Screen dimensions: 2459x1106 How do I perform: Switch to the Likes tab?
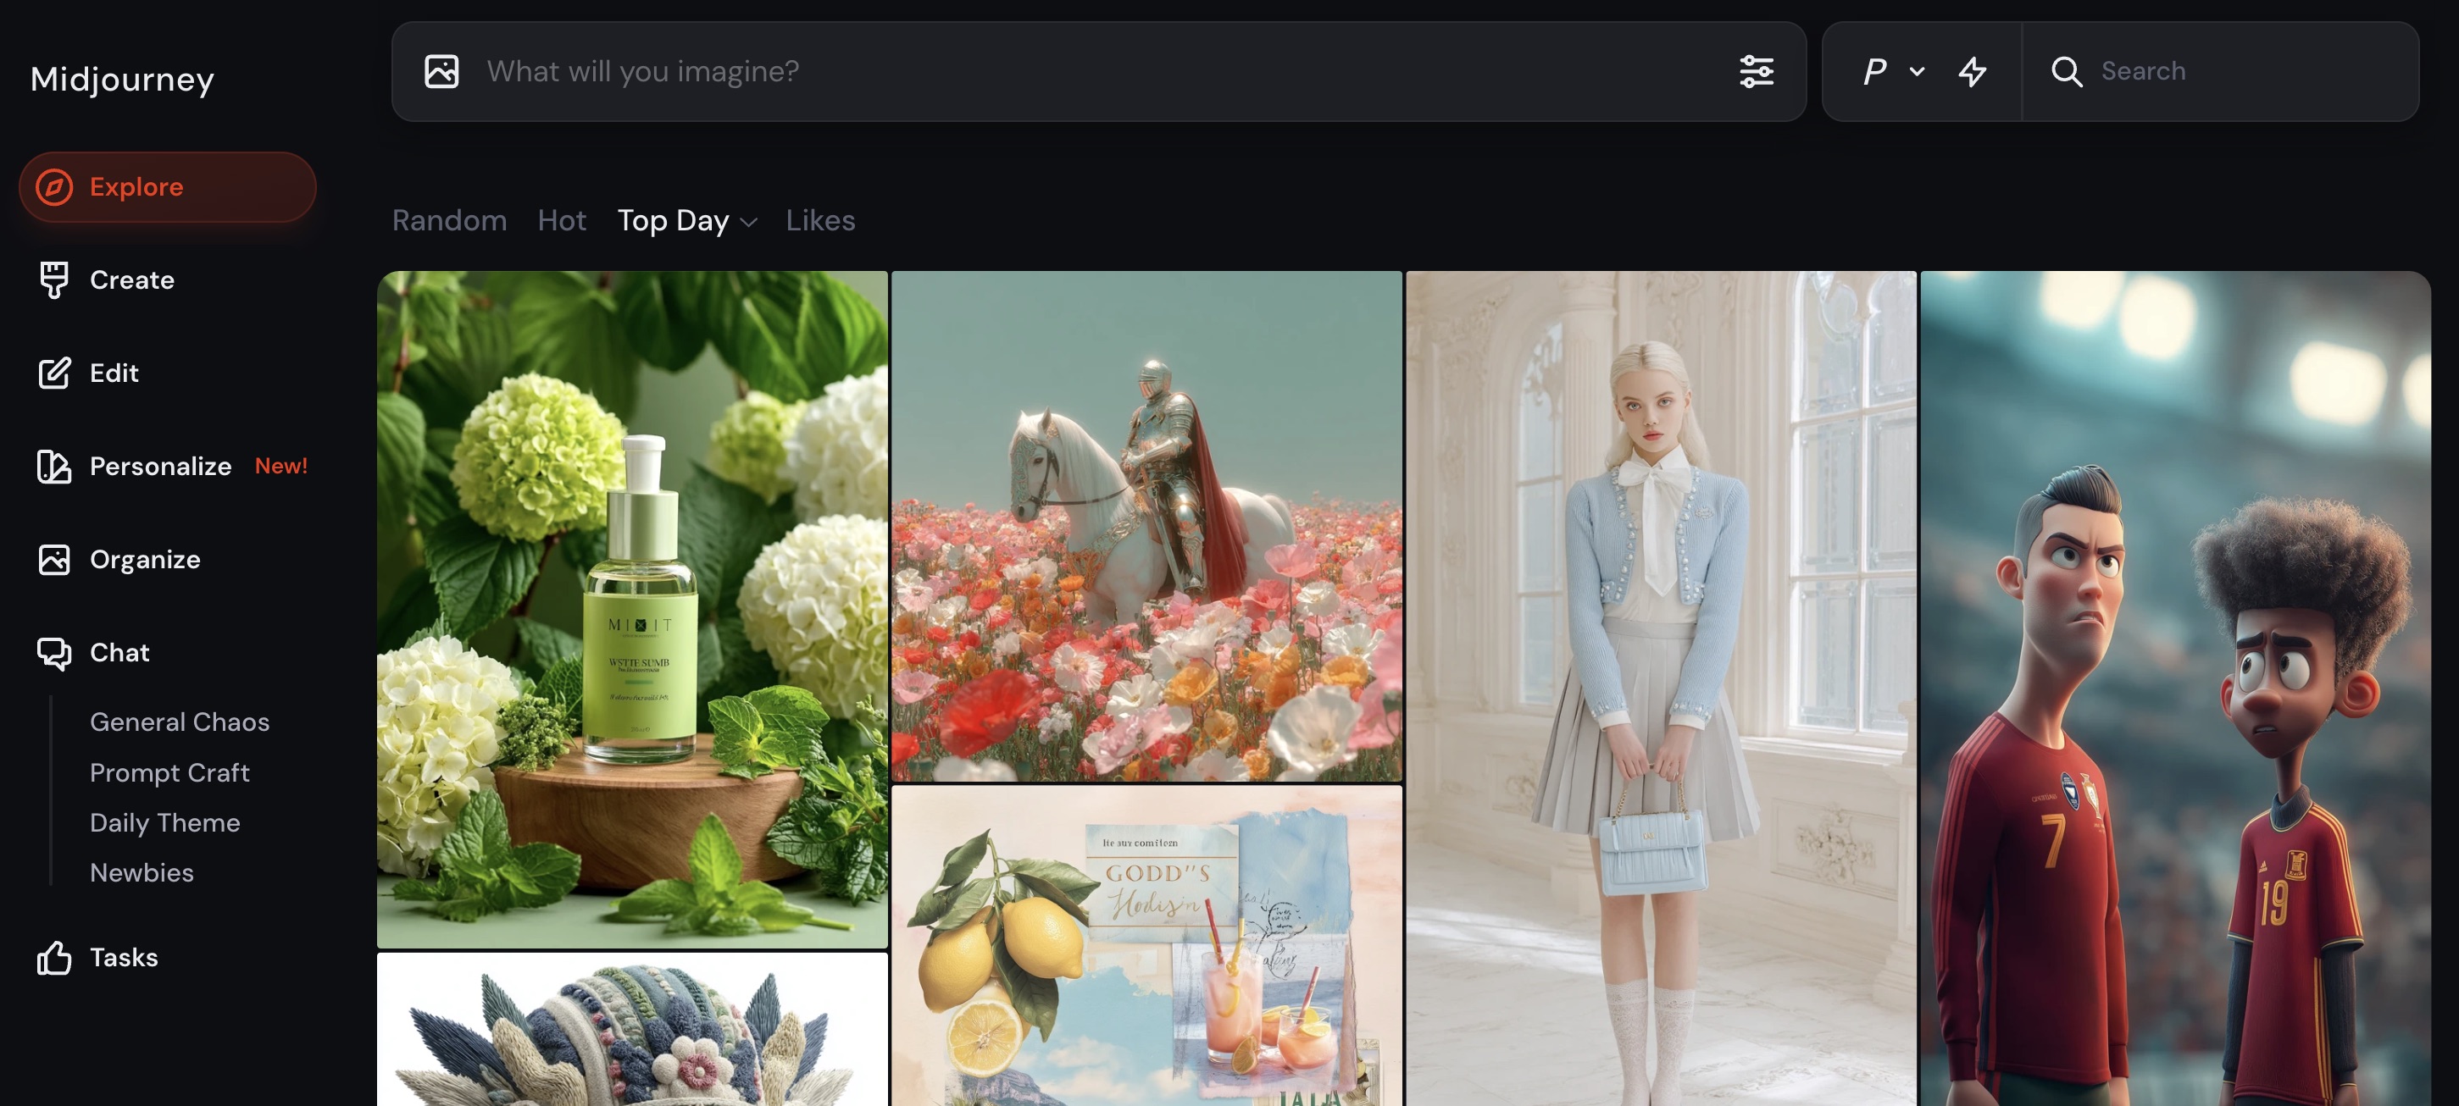tap(819, 220)
